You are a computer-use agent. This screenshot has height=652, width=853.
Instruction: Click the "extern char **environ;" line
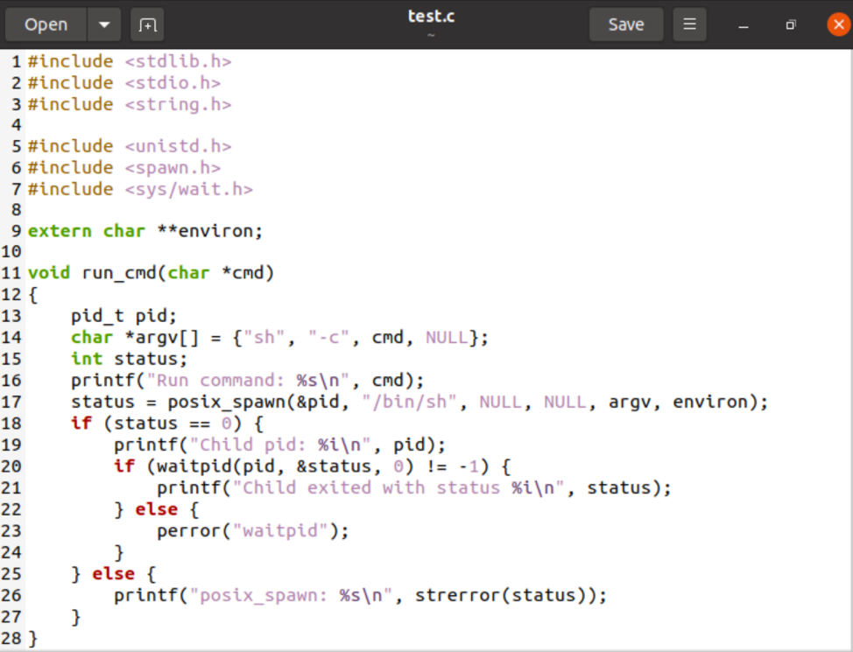(x=145, y=231)
